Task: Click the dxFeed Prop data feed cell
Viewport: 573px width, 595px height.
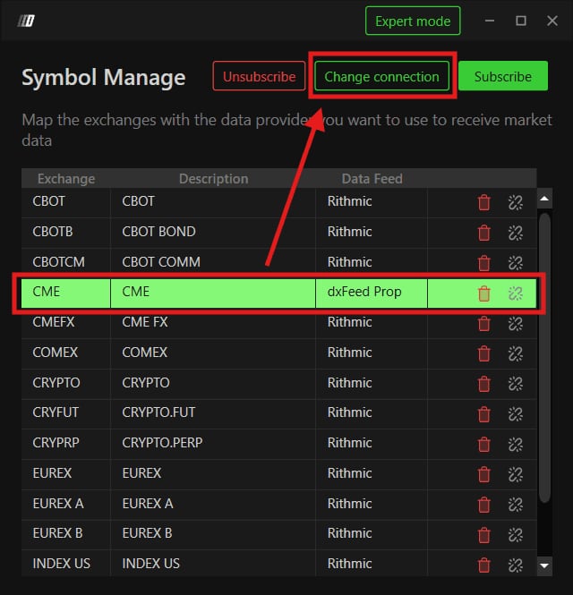Action: (372, 293)
